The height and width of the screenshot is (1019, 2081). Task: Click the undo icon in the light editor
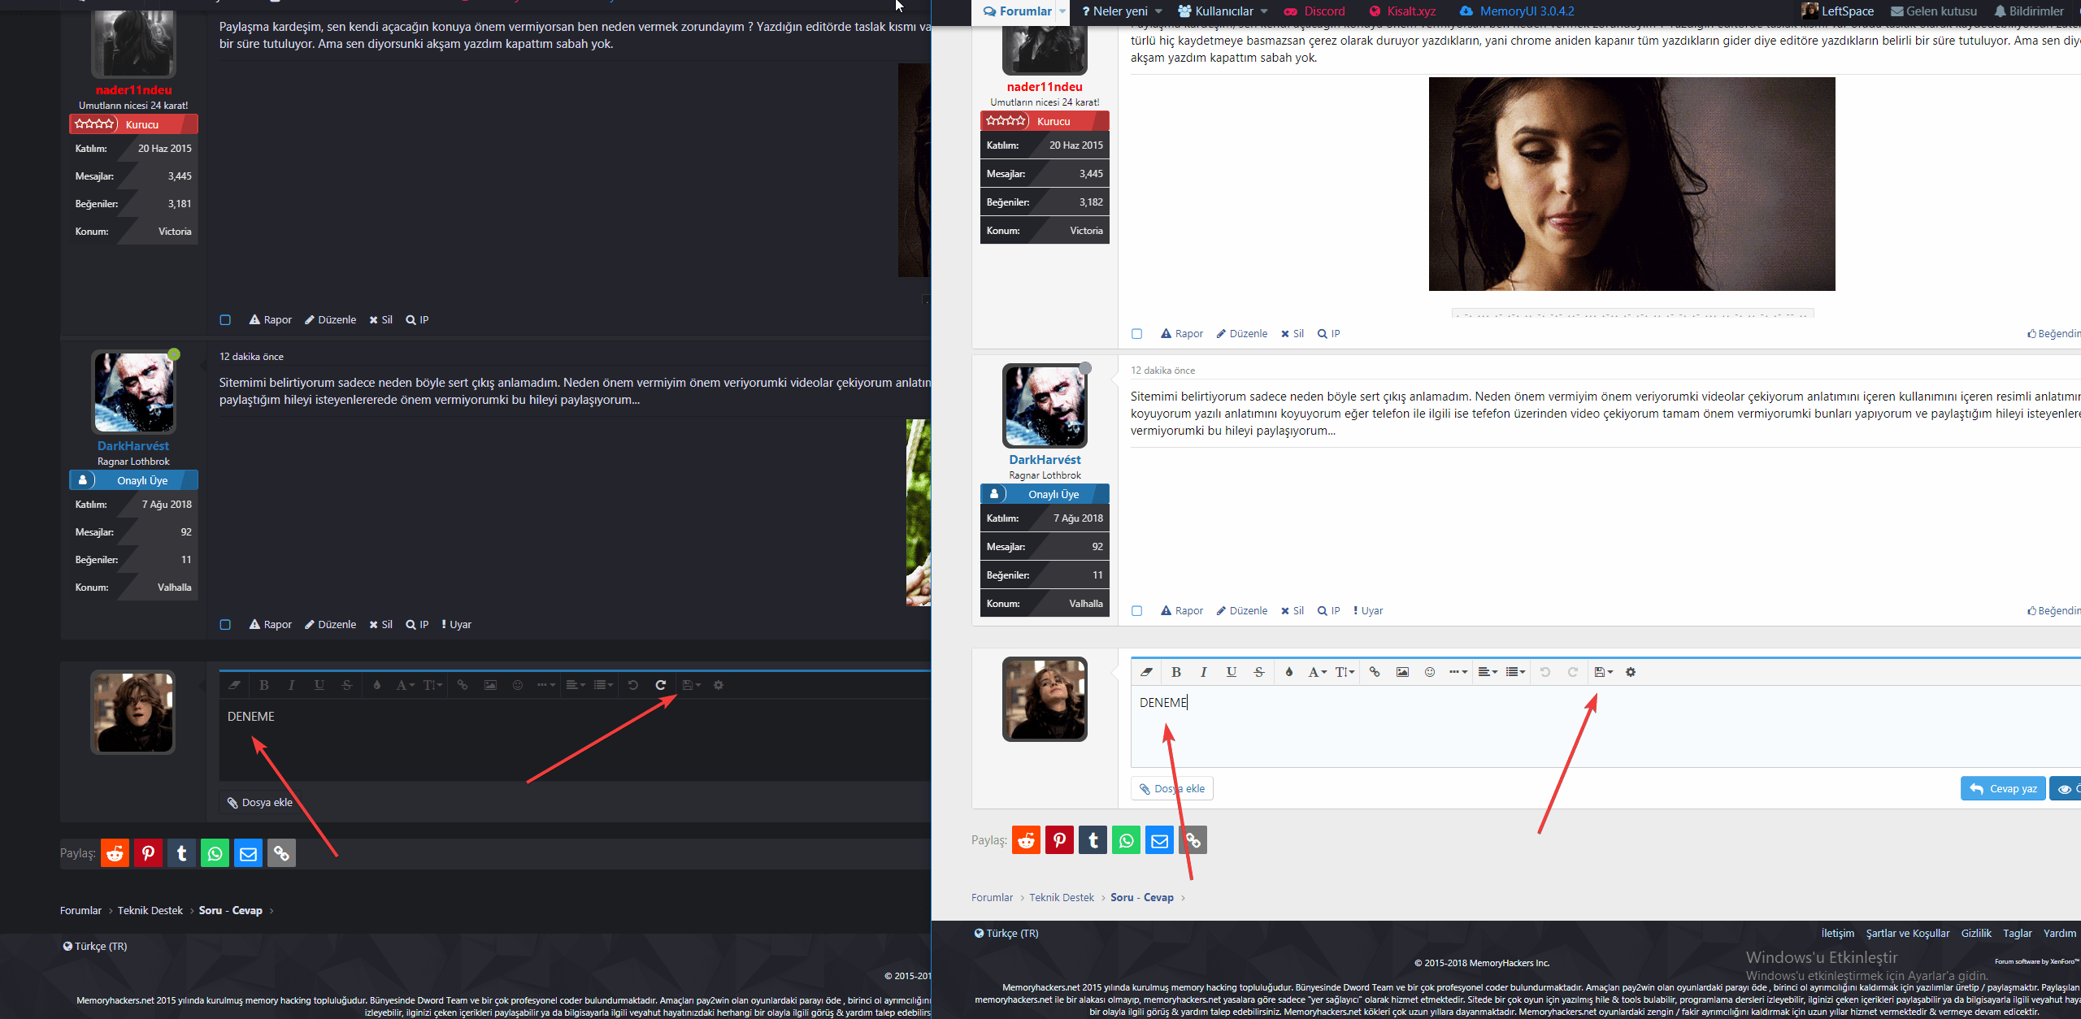[1544, 672]
